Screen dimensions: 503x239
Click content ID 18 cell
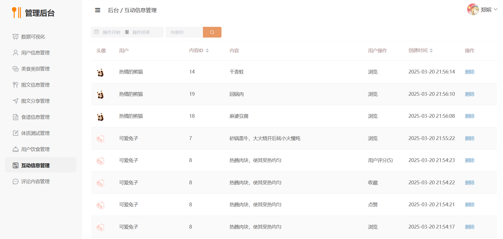(192, 116)
